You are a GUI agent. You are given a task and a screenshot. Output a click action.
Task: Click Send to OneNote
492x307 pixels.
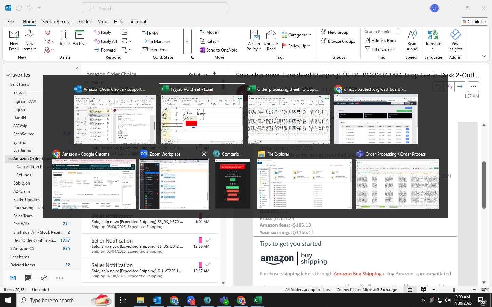click(218, 50)
